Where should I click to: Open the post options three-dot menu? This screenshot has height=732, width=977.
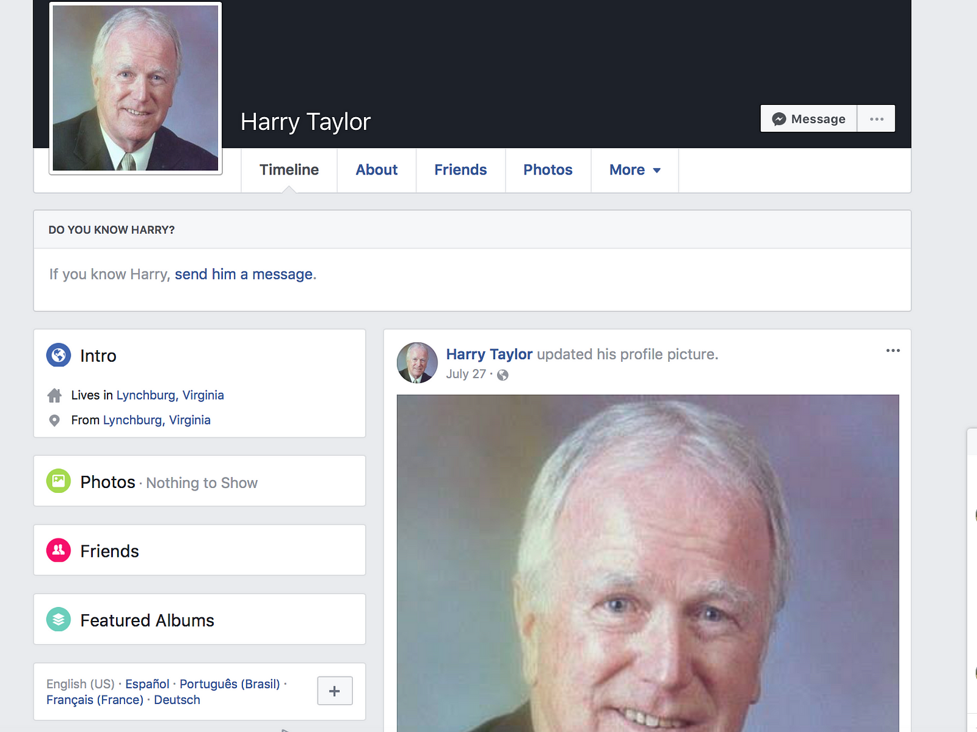pyautogui.click(x=893, y=351)
